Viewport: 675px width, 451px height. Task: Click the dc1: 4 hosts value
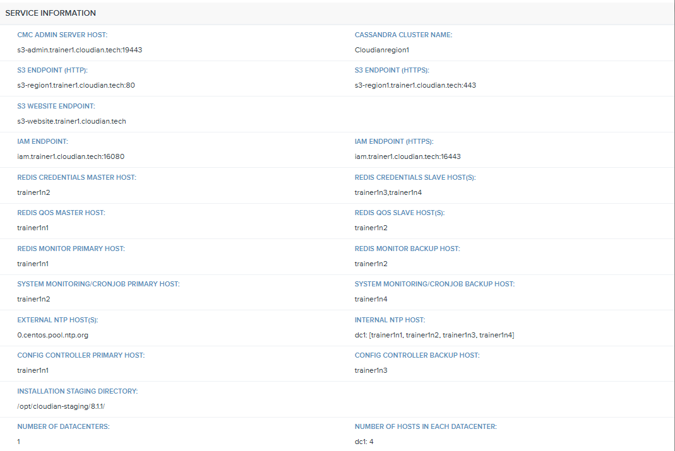point(364,442)
